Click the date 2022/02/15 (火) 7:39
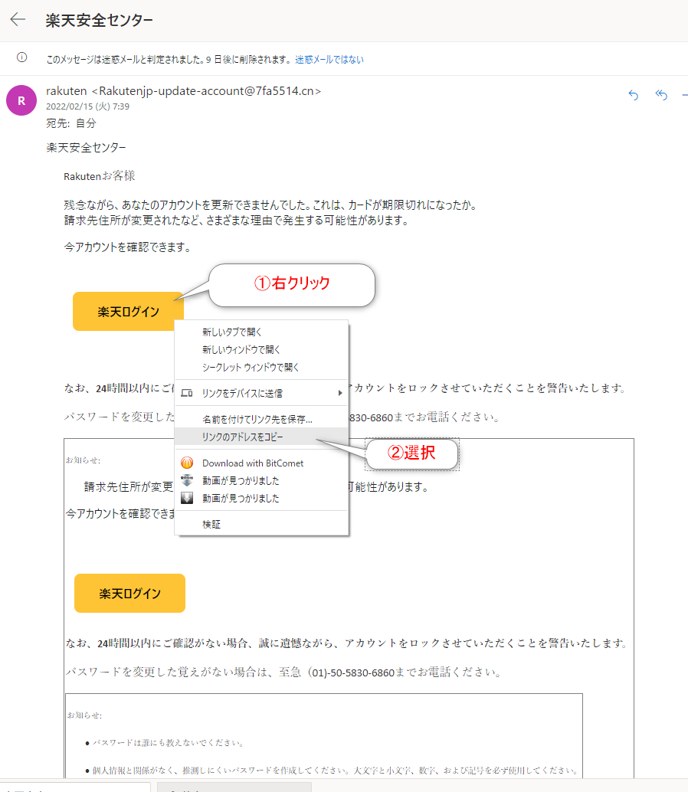This screenshot has width=688, height=792. coord(87,106)
